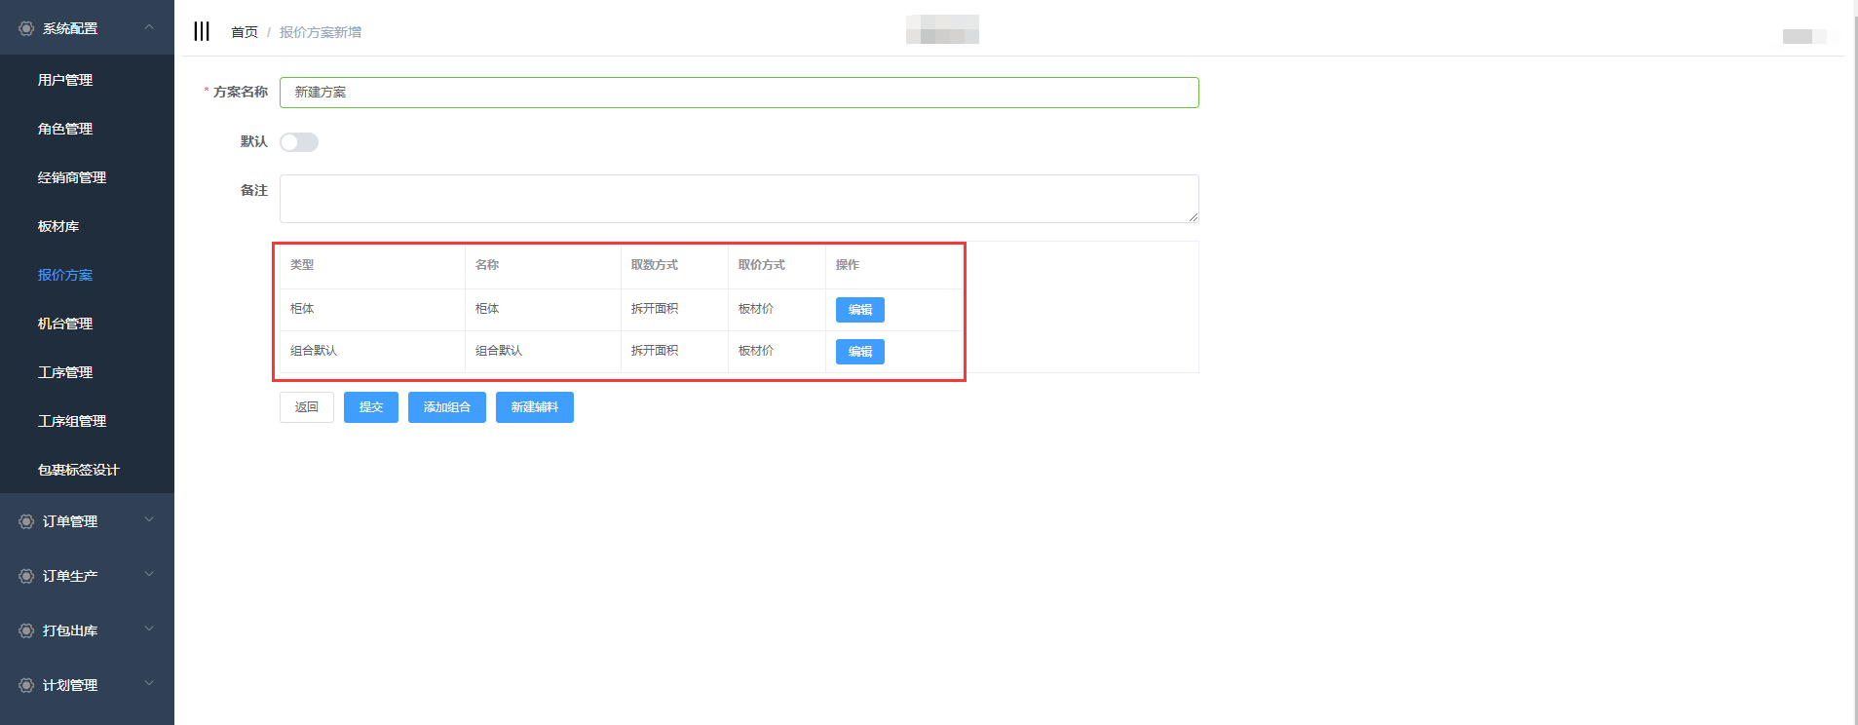This screenshot has height=725, width=1858.
Task: Click the 系统配置 gear icon
Action: click(x=26, y=28)
